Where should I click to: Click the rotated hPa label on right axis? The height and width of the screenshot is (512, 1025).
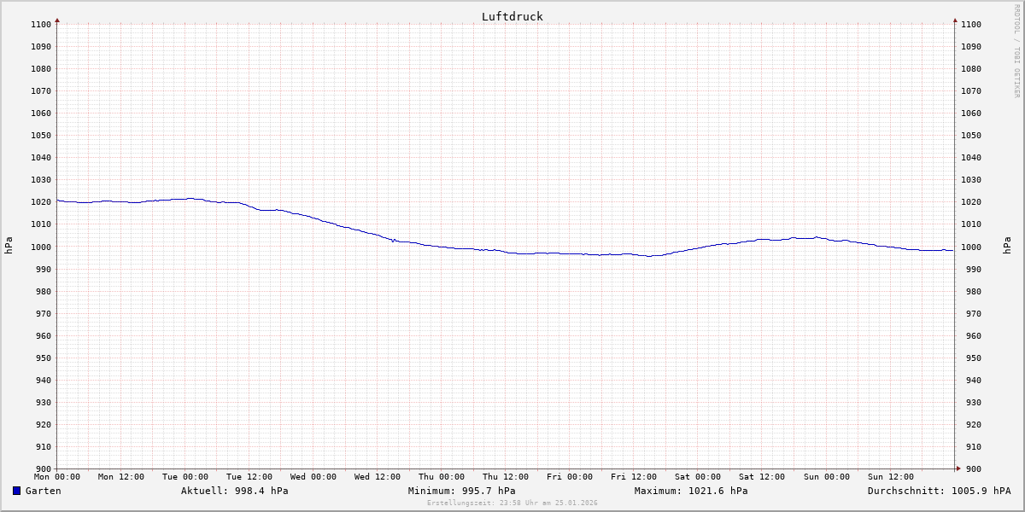click(1008, 246)
